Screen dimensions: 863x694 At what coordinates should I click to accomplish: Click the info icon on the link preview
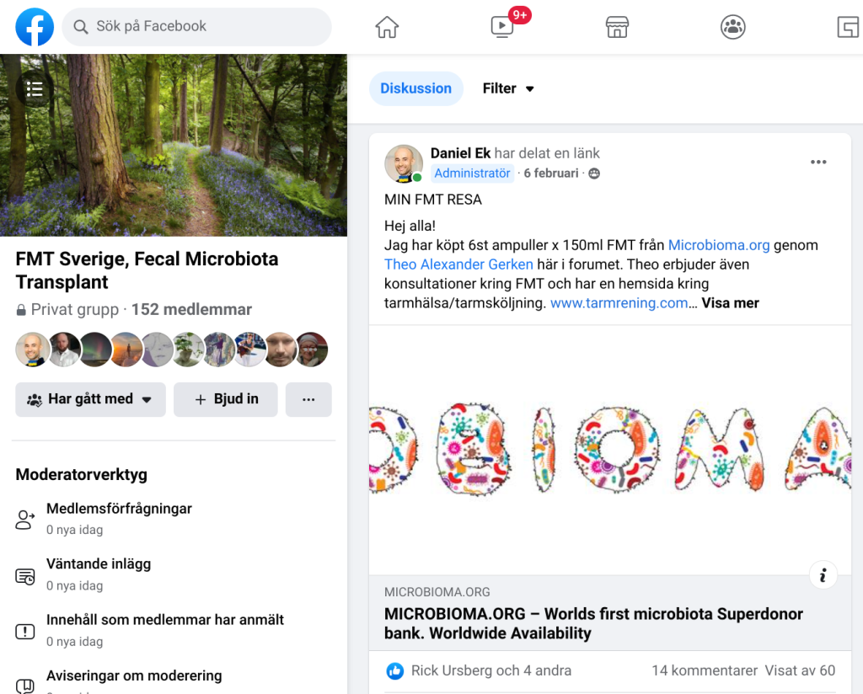(x=823, y=574)
